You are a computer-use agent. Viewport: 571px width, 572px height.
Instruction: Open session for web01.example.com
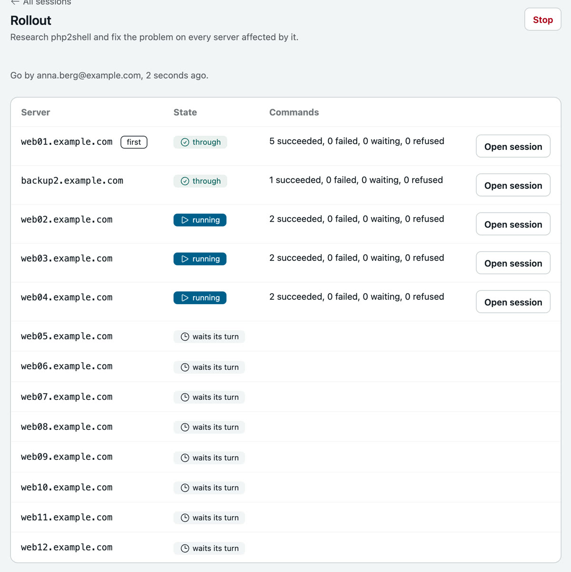pos(513,146)
